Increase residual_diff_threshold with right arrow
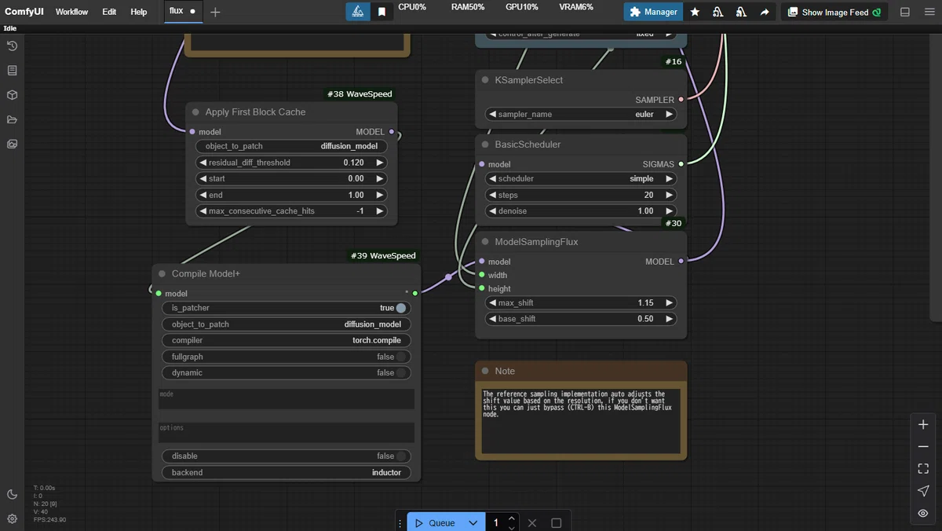 [379, 163]
